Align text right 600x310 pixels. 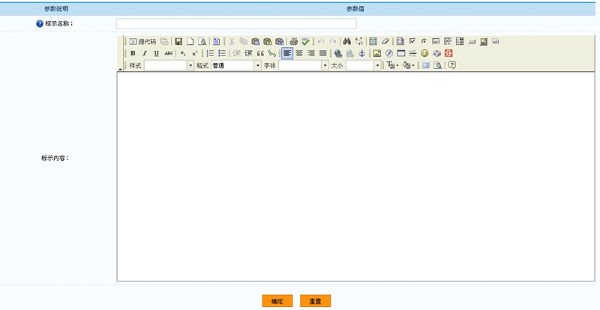(311, 53)
